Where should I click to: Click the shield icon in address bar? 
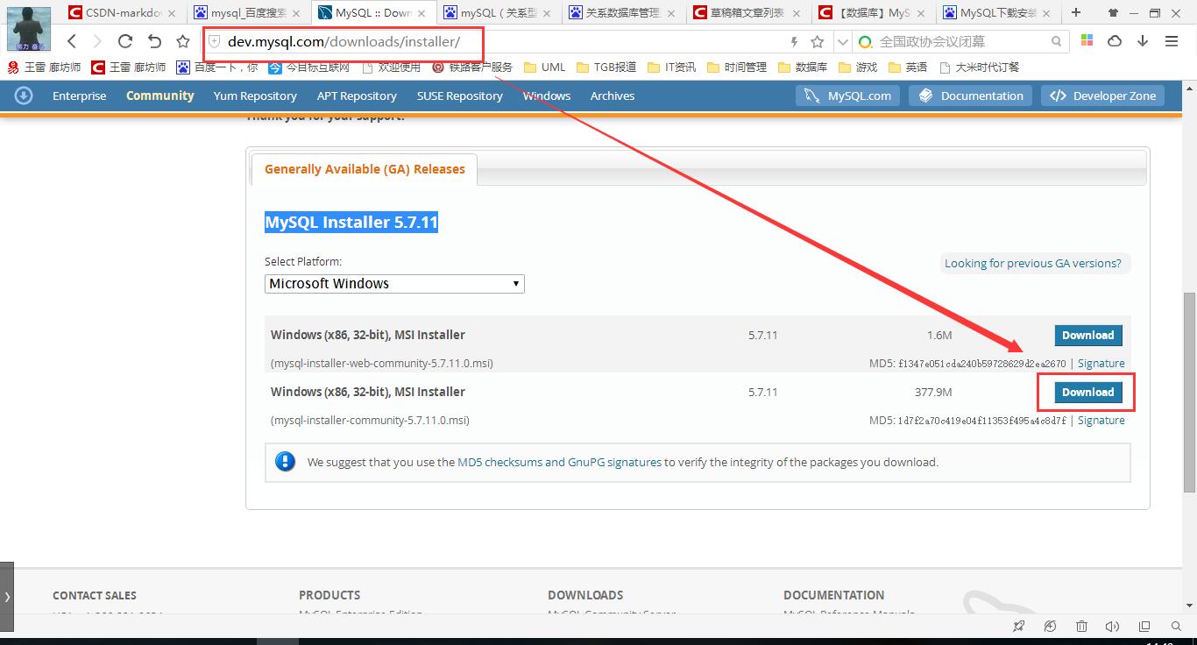tap(214, 42)
